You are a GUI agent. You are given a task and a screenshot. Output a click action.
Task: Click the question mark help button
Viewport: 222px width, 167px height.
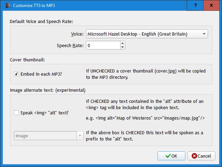tap(196, 5)
